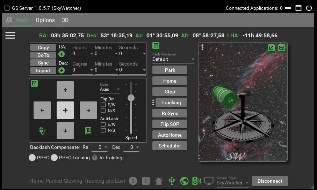Open Mount Type SkyWatcher dropdown
Viewport: 317px width, 190px height.
point(232,183)
